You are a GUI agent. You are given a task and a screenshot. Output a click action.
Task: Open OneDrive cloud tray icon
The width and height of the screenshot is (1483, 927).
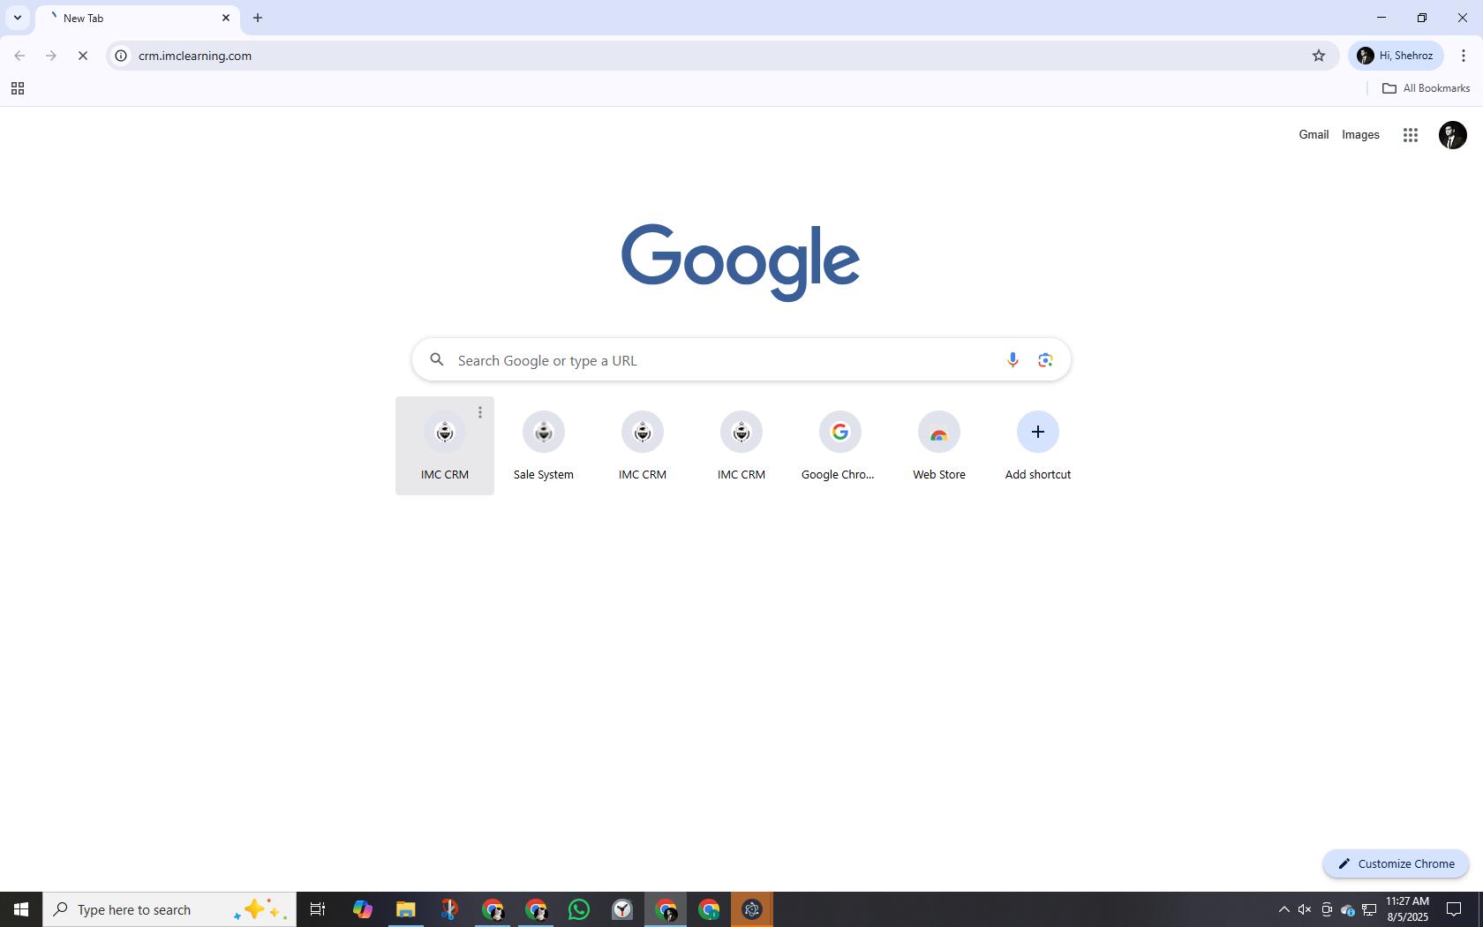coord(1348,909)
